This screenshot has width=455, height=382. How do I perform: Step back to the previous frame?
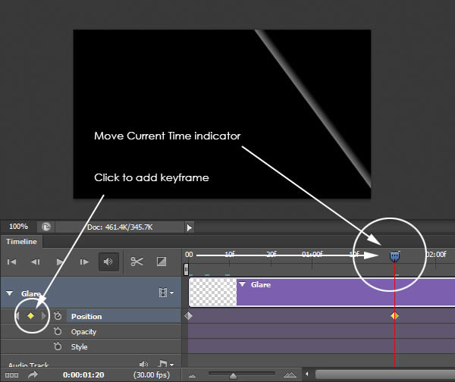coord(36,262)
